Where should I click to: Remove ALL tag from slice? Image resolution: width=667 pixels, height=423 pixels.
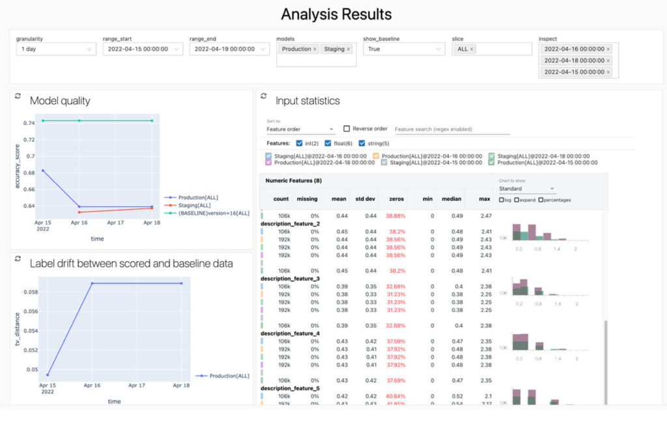pyautogui.click(x=472, y=49)
